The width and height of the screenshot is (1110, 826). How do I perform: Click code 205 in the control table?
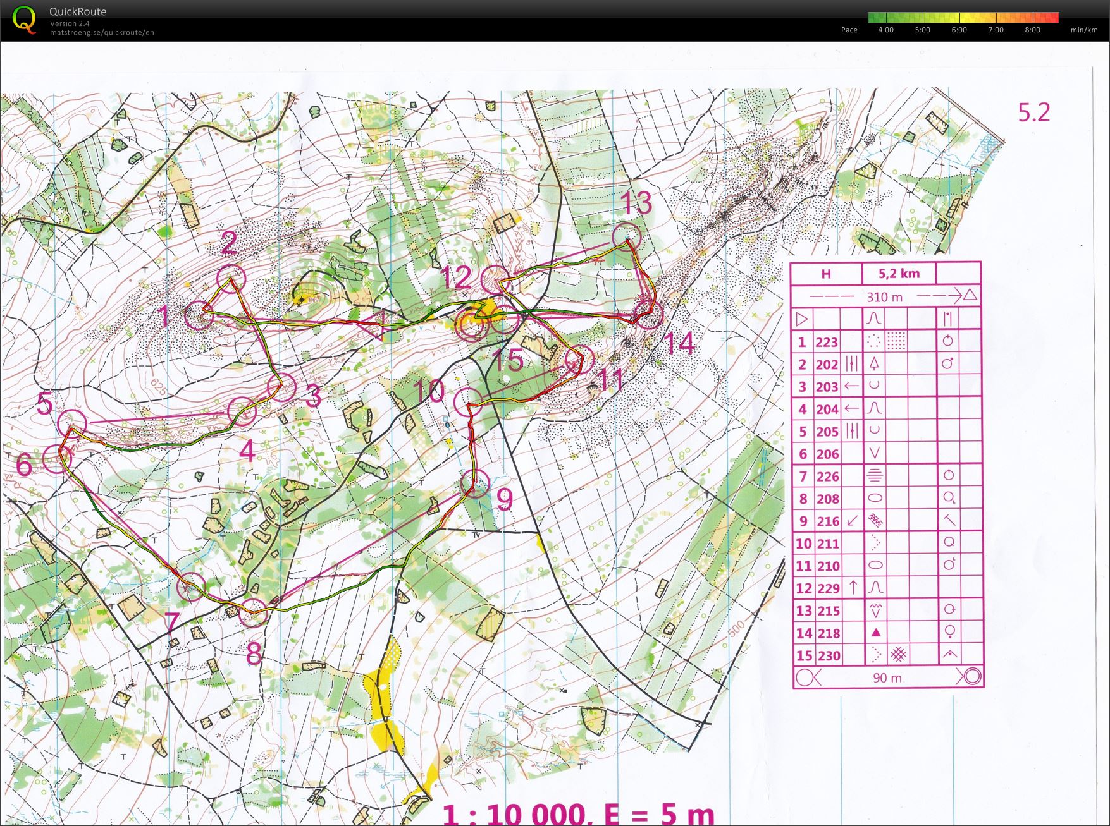point(827,432)
